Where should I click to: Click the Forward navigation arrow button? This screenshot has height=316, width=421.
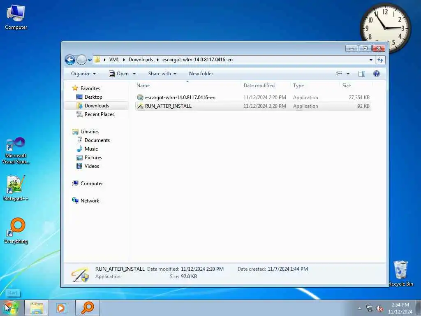coord(81,60)
